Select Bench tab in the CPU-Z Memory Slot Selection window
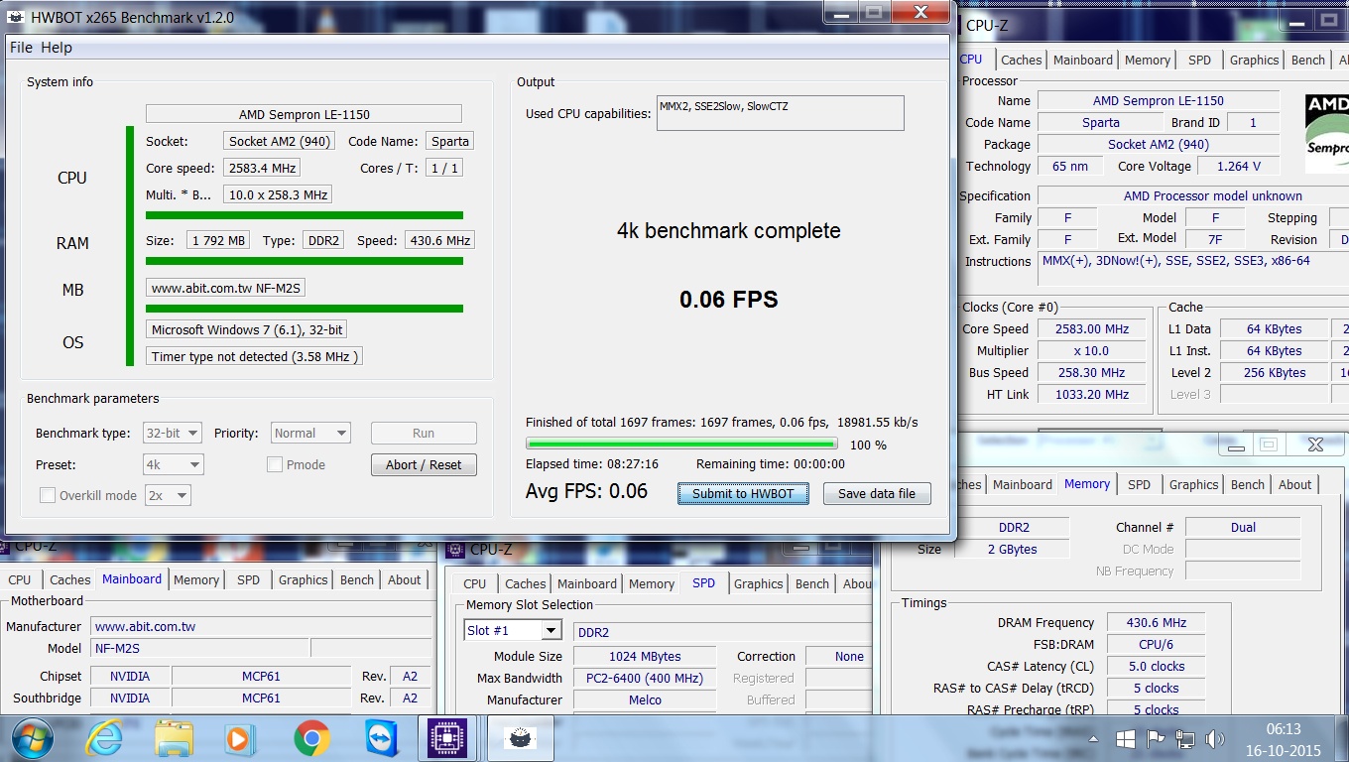Screen dimensions: 1349x762 pos(811,583)
